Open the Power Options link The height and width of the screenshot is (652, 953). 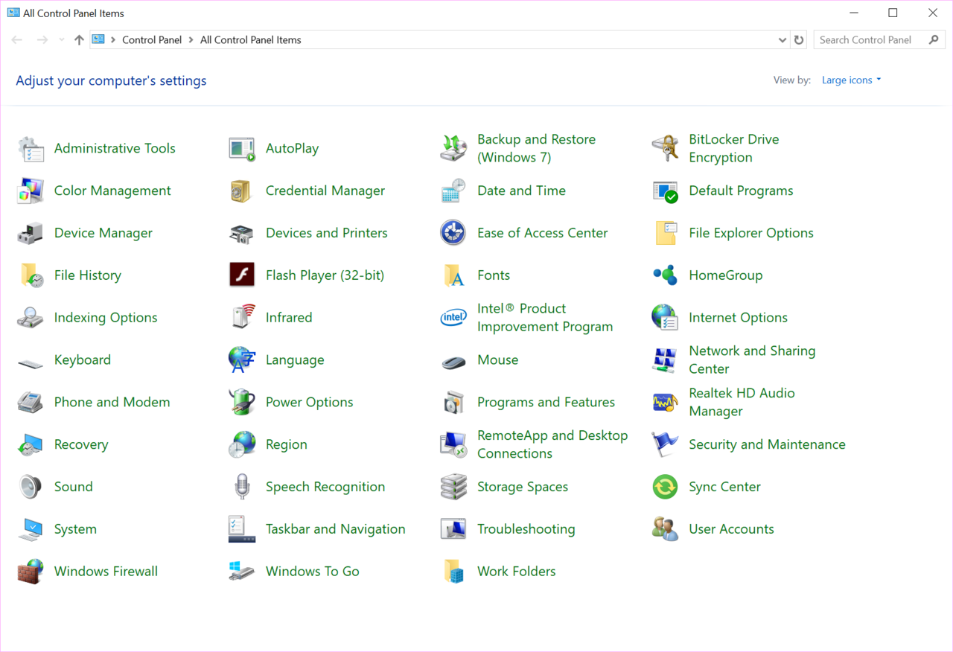point(310,403)
